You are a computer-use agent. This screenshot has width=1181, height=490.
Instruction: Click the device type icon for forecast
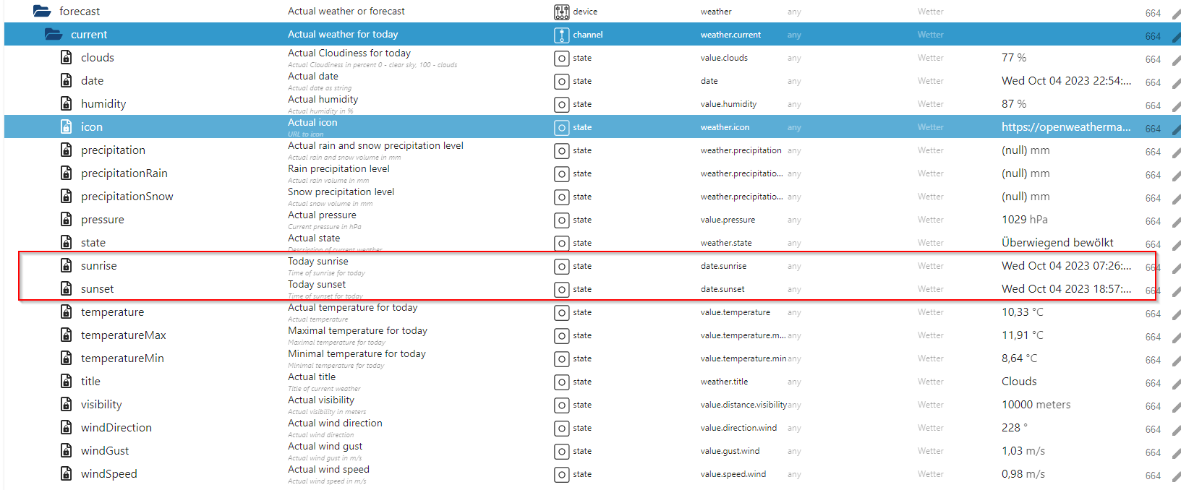tap(562, 12)
